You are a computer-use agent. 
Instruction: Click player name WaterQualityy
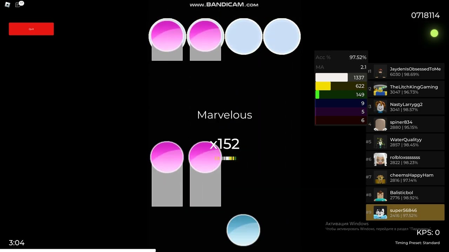click(406, 140)
